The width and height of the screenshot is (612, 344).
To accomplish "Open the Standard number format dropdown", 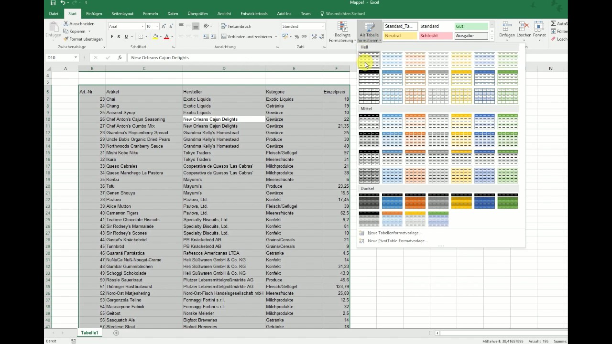I will [323, 26].
